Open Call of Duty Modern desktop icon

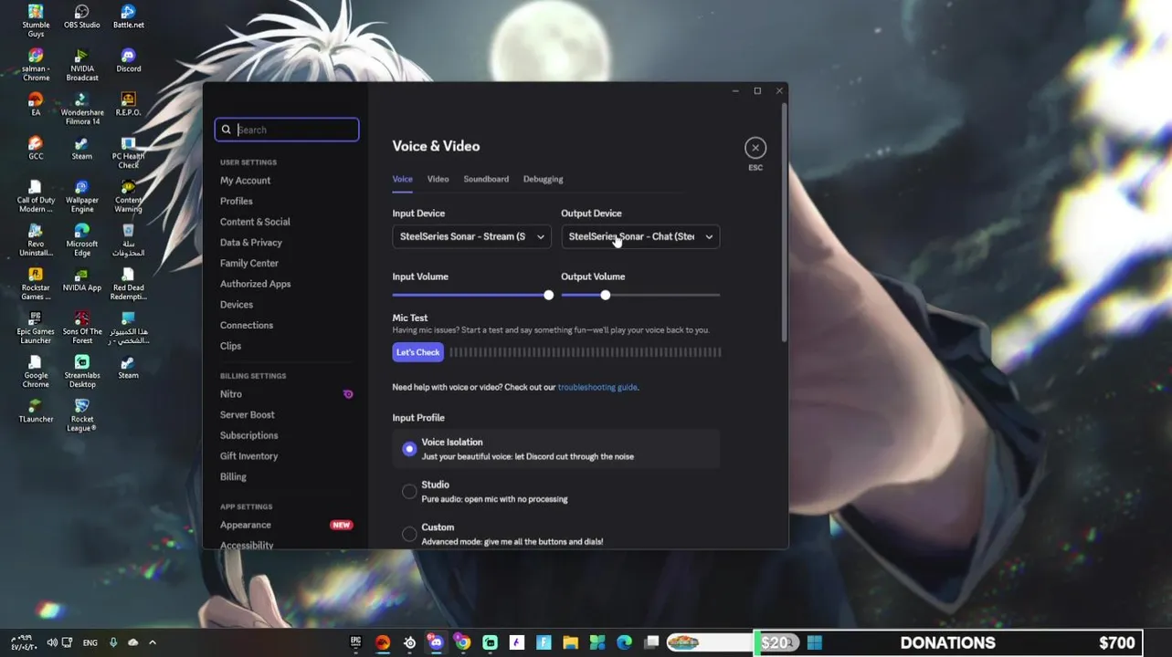point(36,195)
